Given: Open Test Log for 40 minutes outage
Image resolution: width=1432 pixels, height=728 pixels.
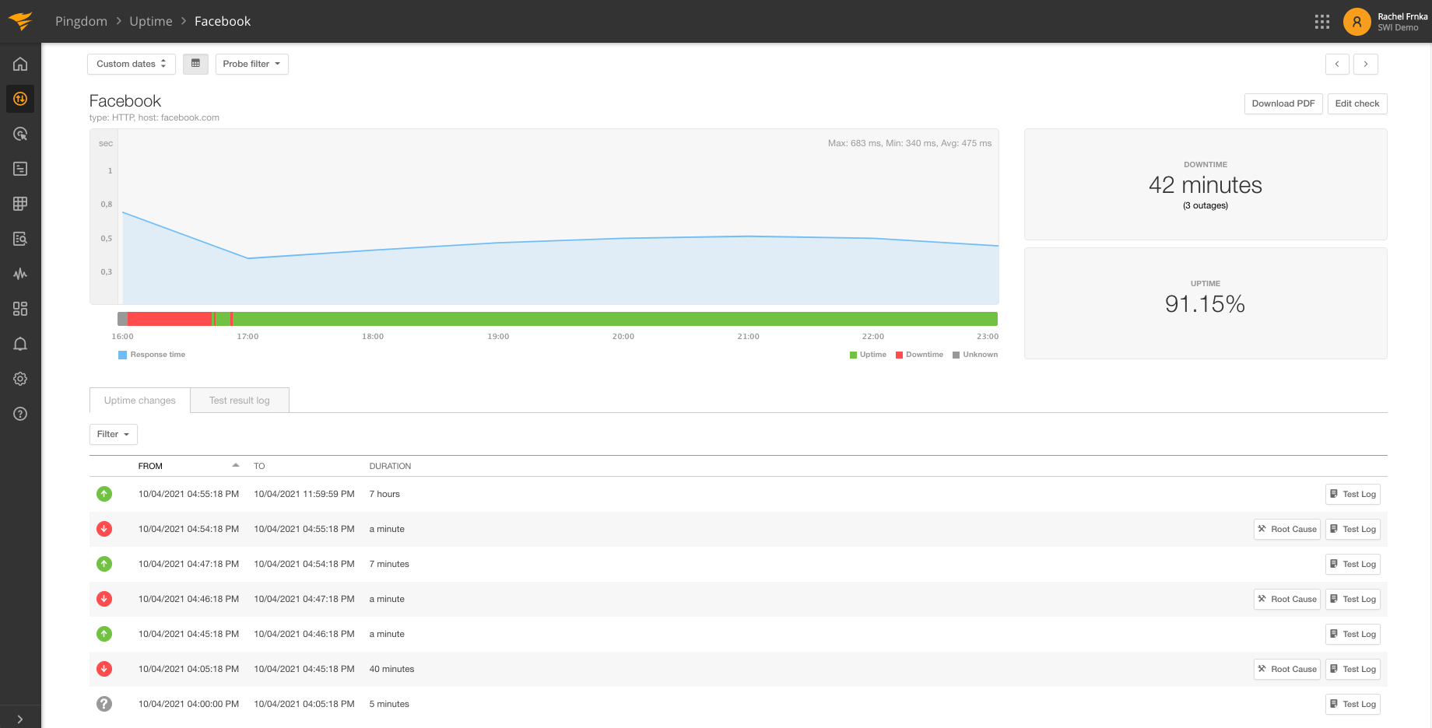Looking at the screenshot, I should point(1353,669).
